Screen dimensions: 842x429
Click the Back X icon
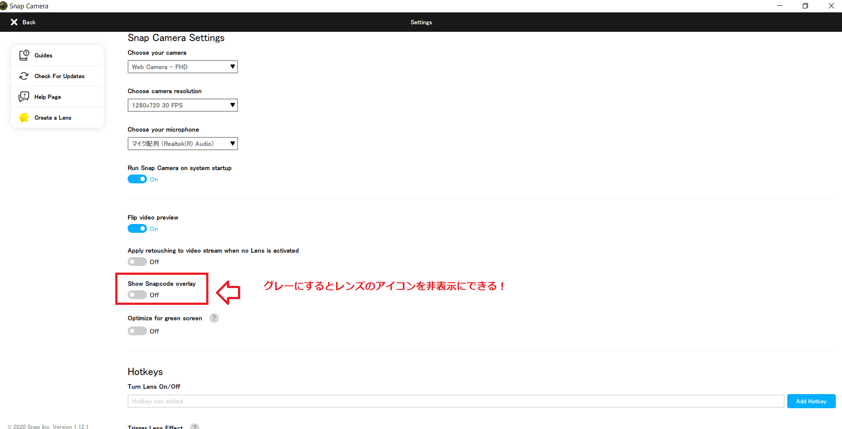tap(14, 22)
